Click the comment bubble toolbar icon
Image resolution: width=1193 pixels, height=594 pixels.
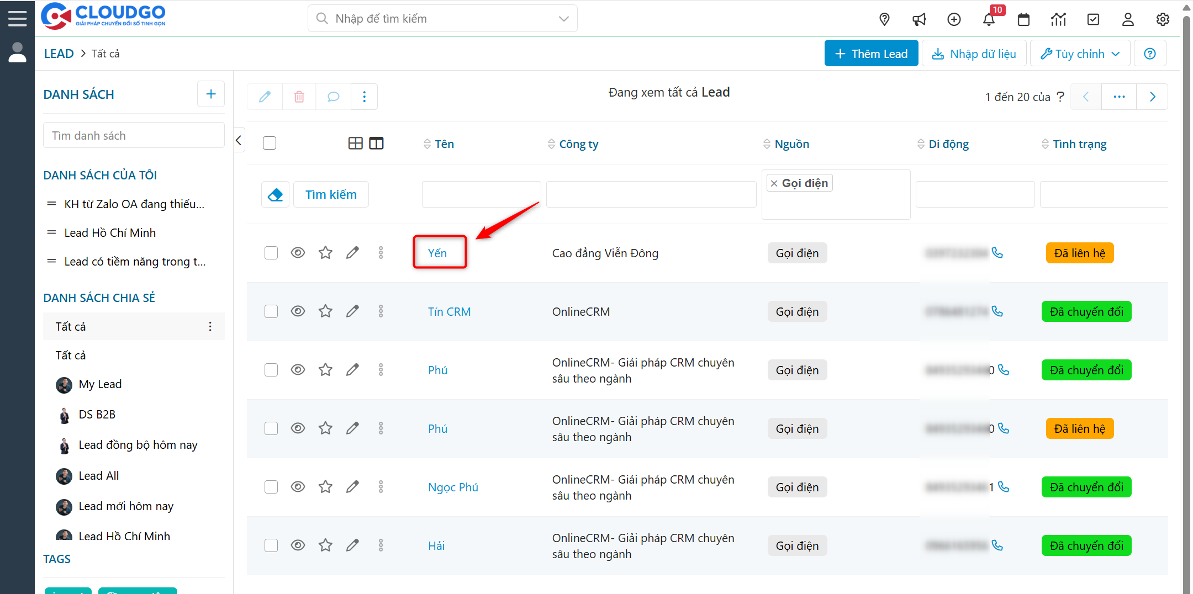(x=333, y=97)
